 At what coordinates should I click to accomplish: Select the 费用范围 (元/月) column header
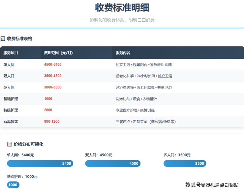pos(58,53)
